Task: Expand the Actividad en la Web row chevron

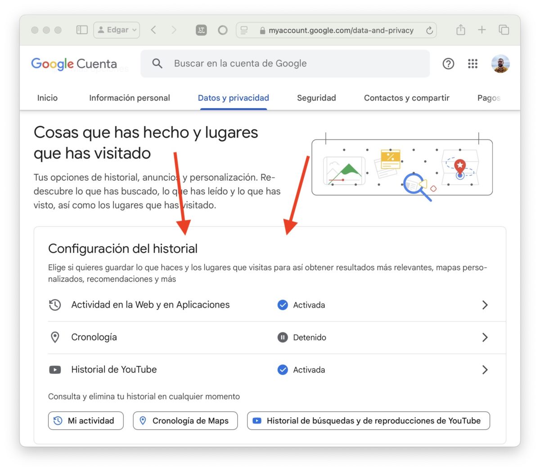Action: click(x=485, y=305)
